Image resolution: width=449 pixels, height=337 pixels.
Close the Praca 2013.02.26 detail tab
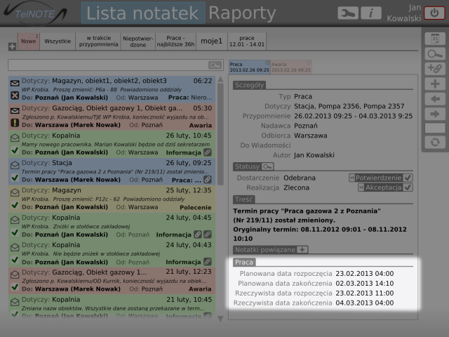tap(267, 62)
